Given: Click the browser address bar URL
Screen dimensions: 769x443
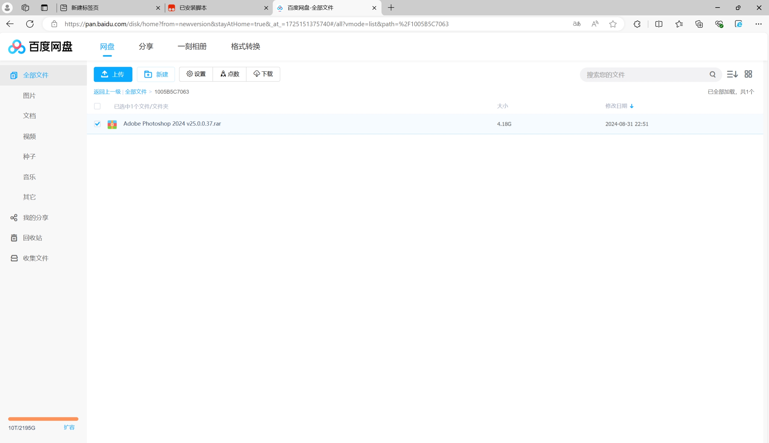Looking at the screenshot, I should click(257, 24).
